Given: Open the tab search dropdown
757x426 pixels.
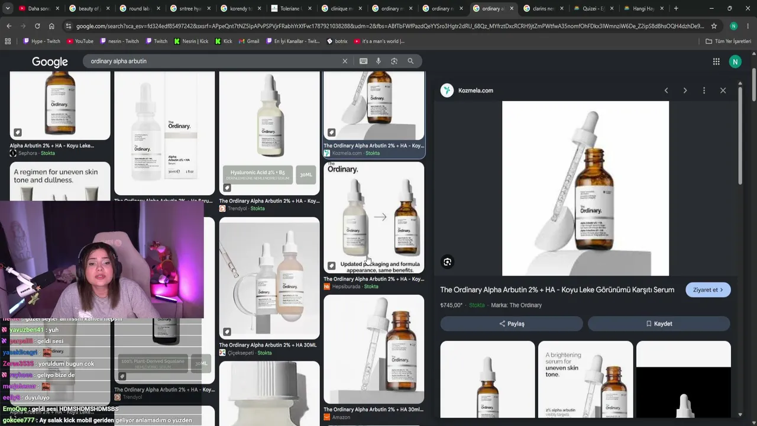Looking at the screenshot, I should 8,8.
